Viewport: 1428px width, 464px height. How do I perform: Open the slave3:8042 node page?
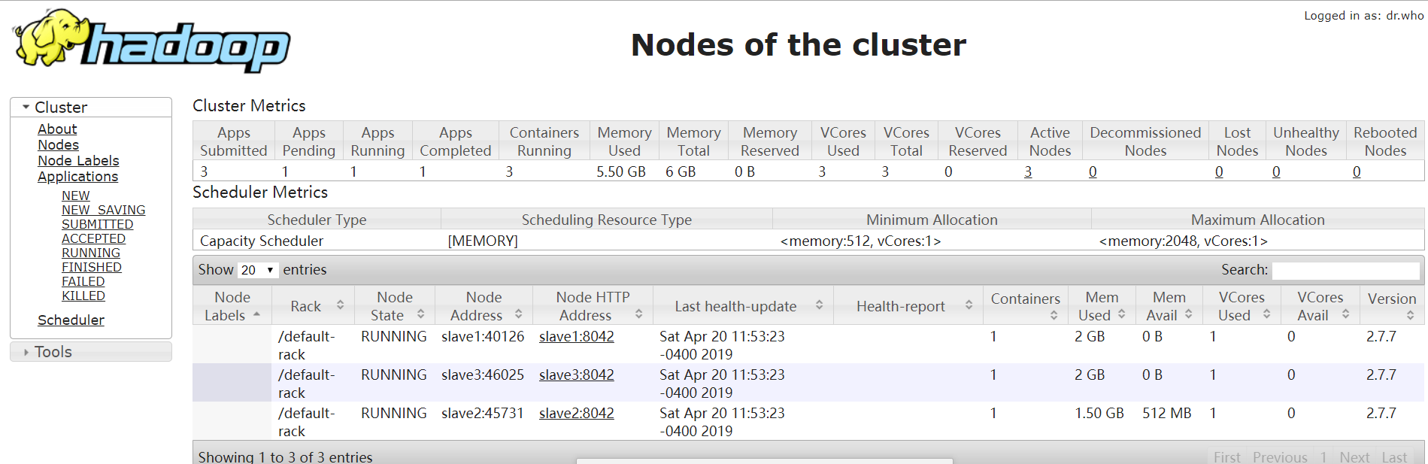pyautogui.click(x=576, y=375)
